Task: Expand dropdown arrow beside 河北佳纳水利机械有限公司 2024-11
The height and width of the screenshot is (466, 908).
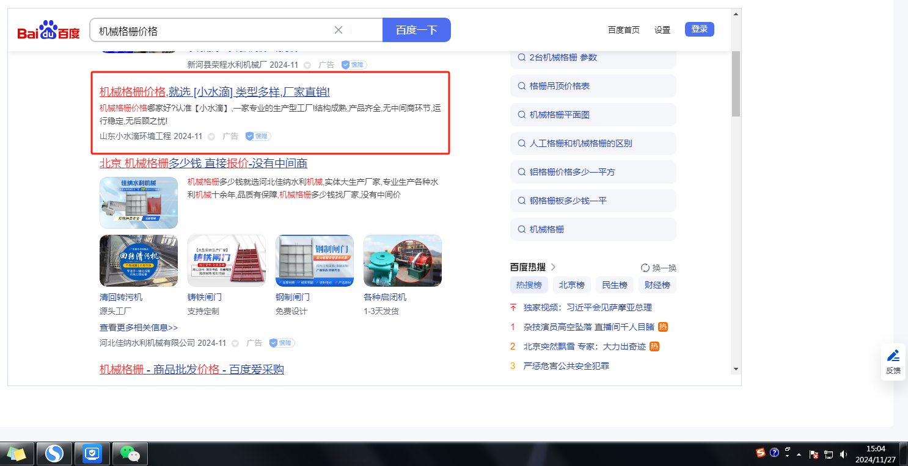Action: (x=235, y=343)
